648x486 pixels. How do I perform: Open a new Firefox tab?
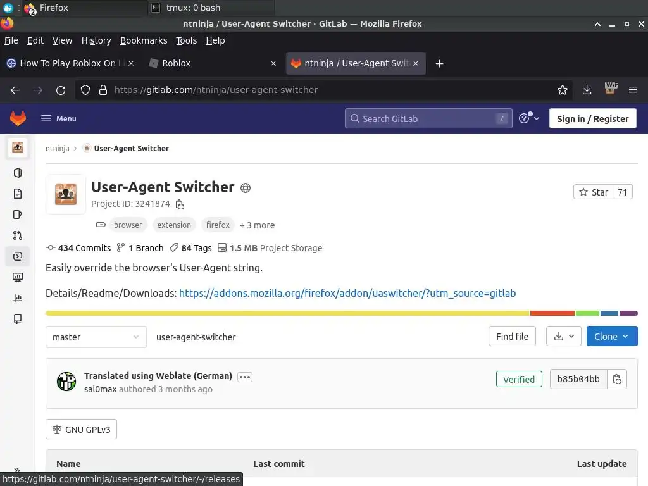click(439, 64)
